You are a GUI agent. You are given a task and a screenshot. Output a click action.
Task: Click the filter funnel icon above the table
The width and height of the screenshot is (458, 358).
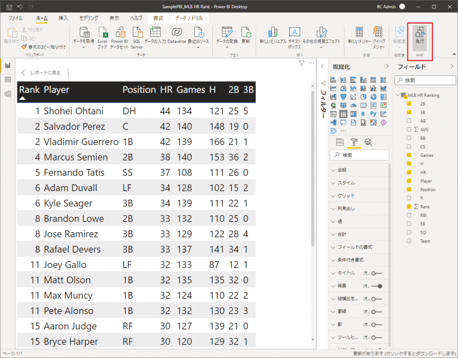(301, 63)
